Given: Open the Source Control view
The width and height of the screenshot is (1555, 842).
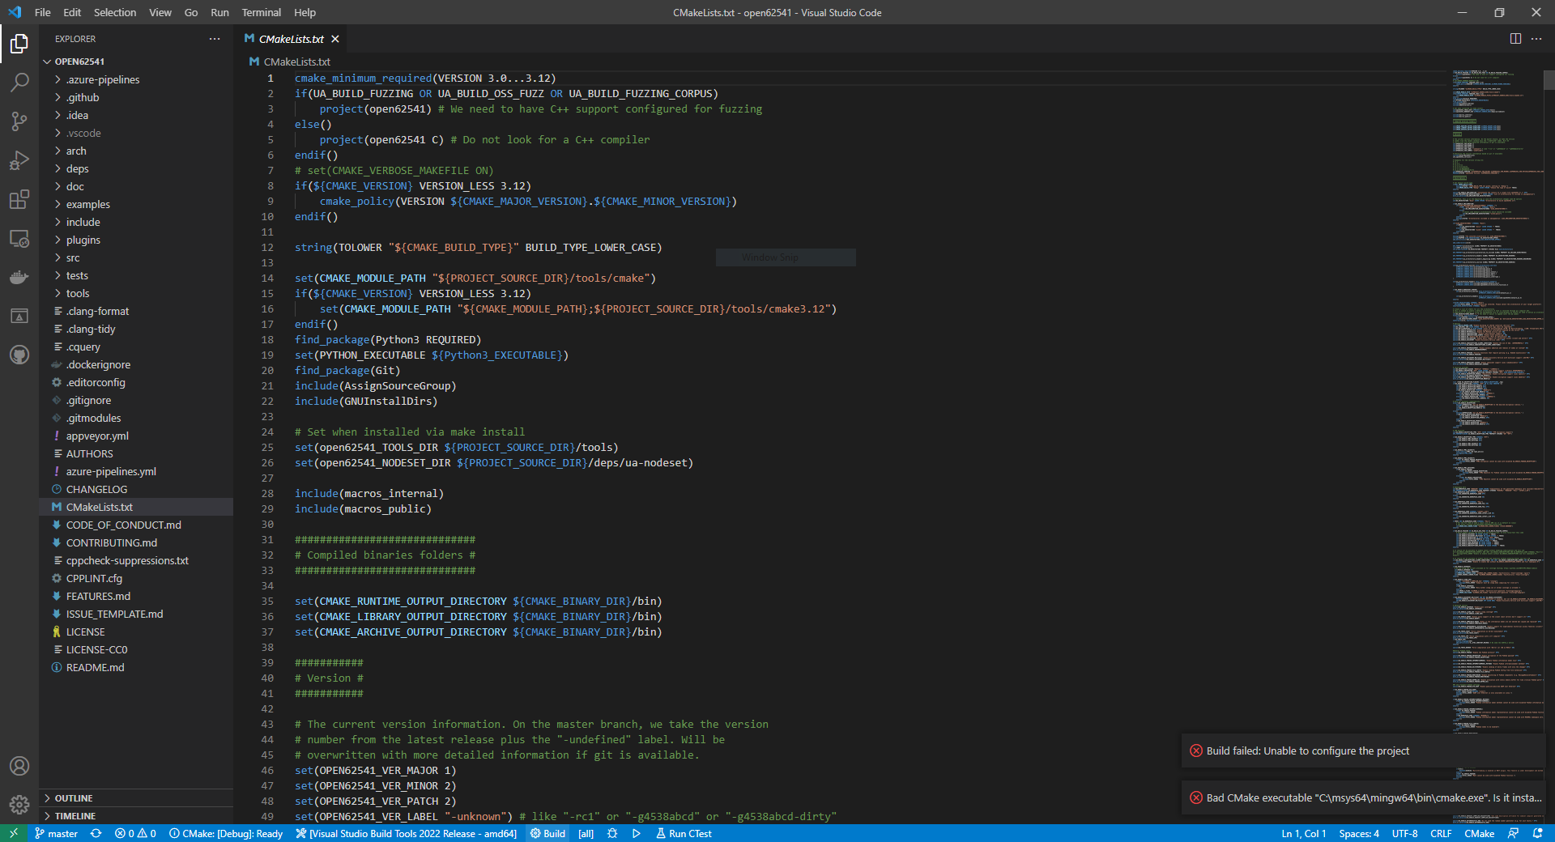Looking at the screenshot, I should coord(19,121).
